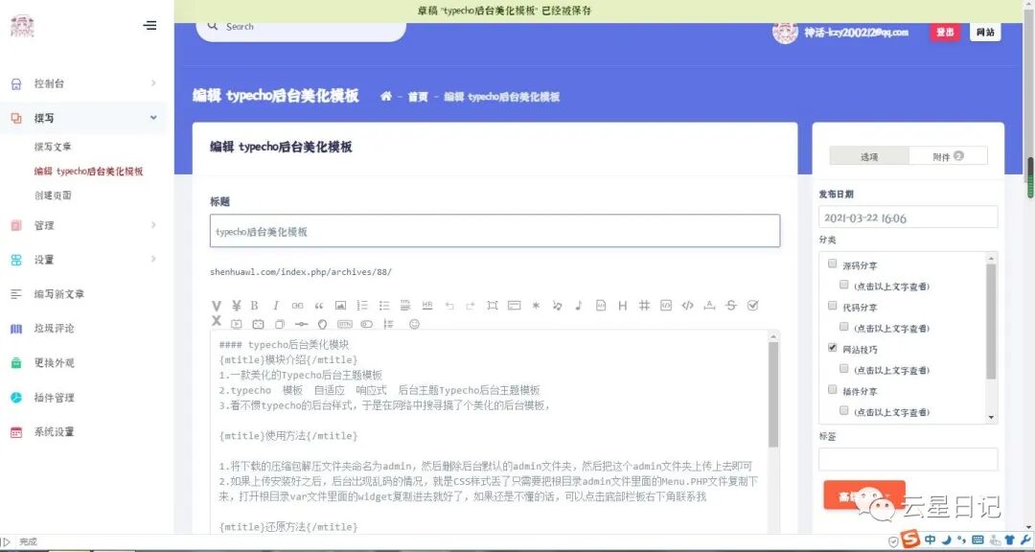
Task: Switch to the 选项 tab
Action: click(869, 156)
